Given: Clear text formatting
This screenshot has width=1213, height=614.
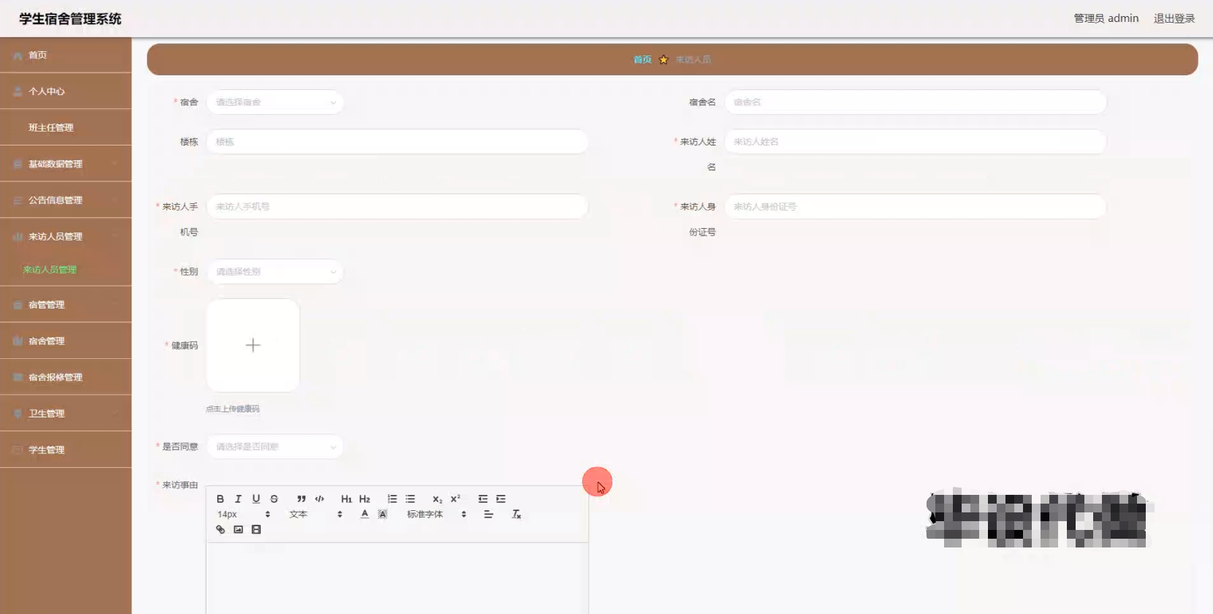Looking at the screenshot, I should 517,515.
